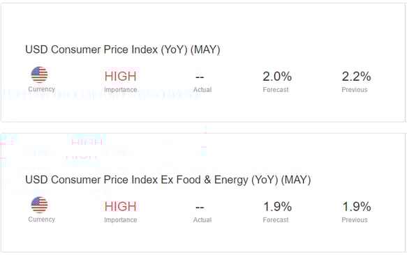Click the Currency label under the second flag
This screenshot has height=255, width=407.
tap(41, 219)
